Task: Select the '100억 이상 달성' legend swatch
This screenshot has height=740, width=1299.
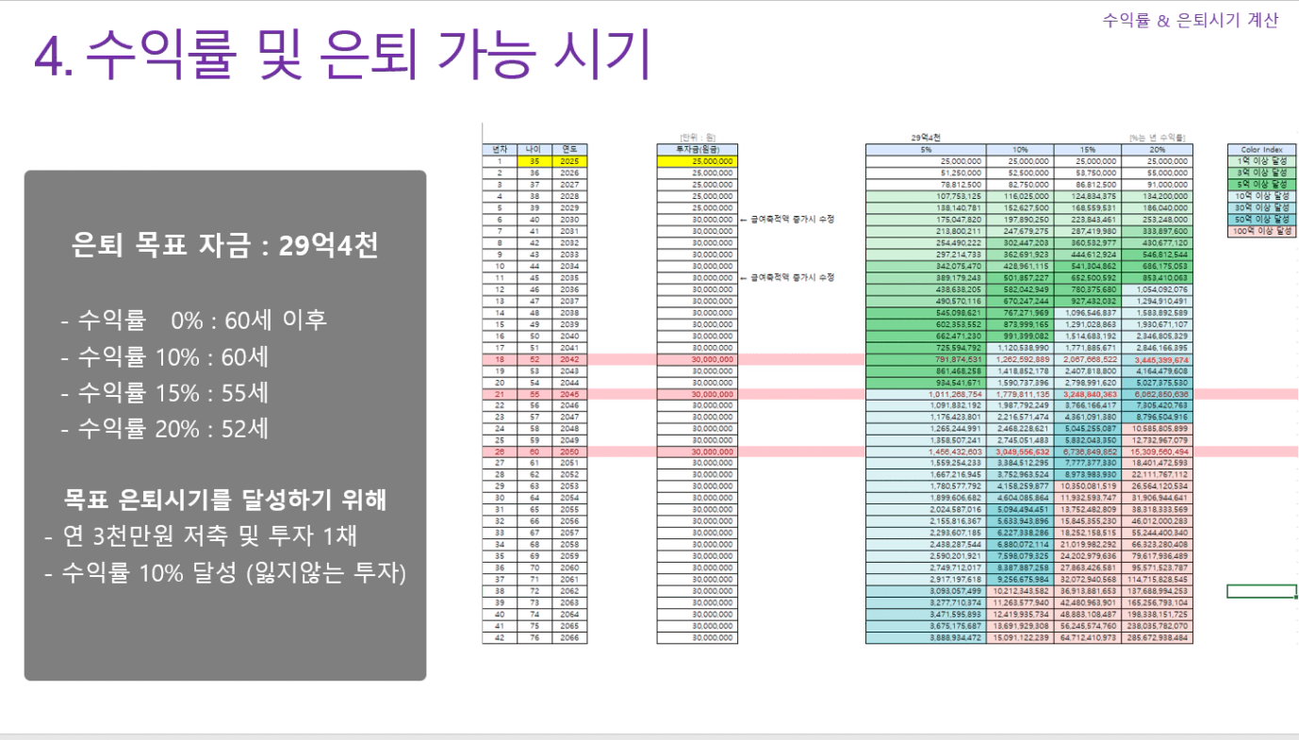Action: pyautogui.click(x=1262, y=229)
